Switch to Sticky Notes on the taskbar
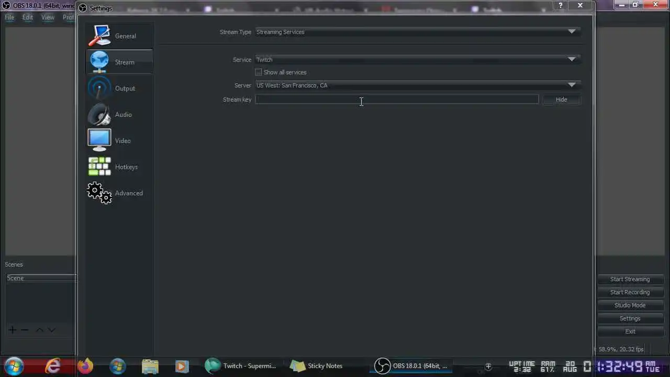The width and height of the screenshot is (670, 377). (317, 365)
